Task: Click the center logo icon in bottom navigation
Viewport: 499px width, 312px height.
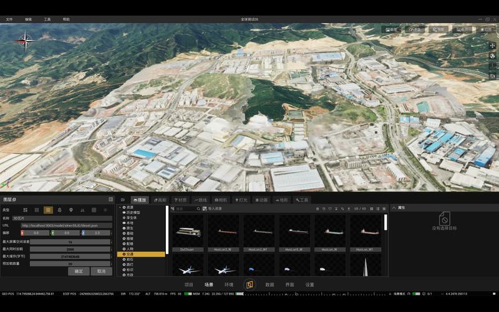Action: [249, 285]
